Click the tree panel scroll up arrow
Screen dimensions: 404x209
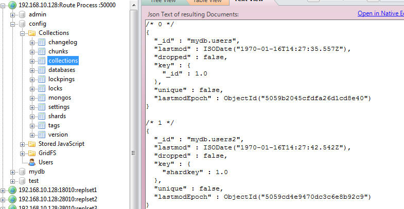(x=134, y=5)
